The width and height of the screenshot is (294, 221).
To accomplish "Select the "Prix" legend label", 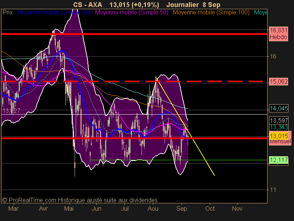I will click(x=7, y=13).
